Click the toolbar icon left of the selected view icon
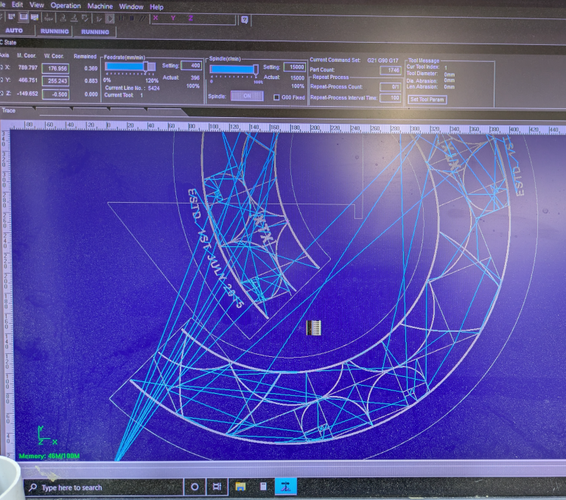The image size is (566, 500). tap(12, 17)
